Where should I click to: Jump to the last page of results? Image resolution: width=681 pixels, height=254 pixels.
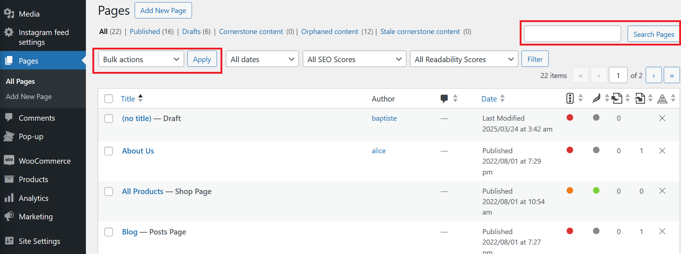click(x=672, y=76)
